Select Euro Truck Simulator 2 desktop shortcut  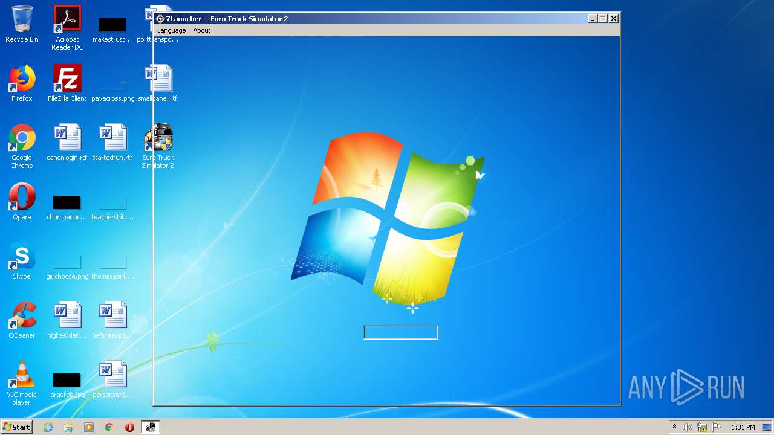[158, 146]
